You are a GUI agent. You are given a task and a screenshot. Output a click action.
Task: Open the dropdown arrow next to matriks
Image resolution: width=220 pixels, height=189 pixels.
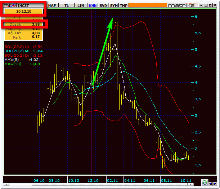click(x=201, y=5)
